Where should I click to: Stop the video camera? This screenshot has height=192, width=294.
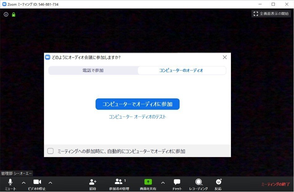click(x=37, y=184)
